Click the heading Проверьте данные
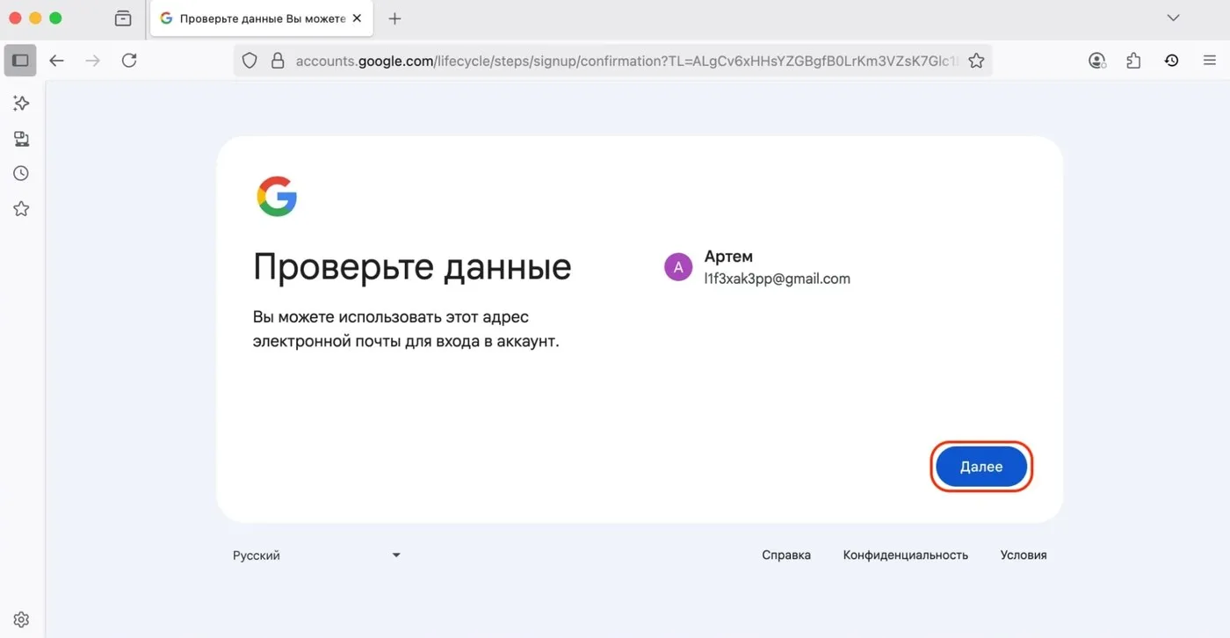This screenshot has height=638, width=1230. 412,266
